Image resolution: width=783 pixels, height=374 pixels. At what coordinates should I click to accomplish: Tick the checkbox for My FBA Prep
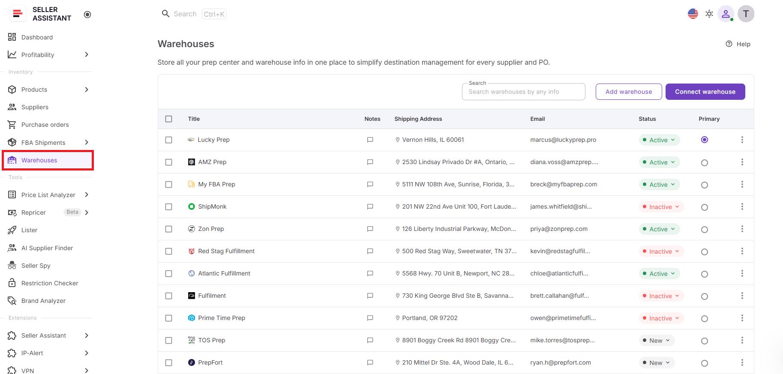pyautogui.click(x=169, y=184)
